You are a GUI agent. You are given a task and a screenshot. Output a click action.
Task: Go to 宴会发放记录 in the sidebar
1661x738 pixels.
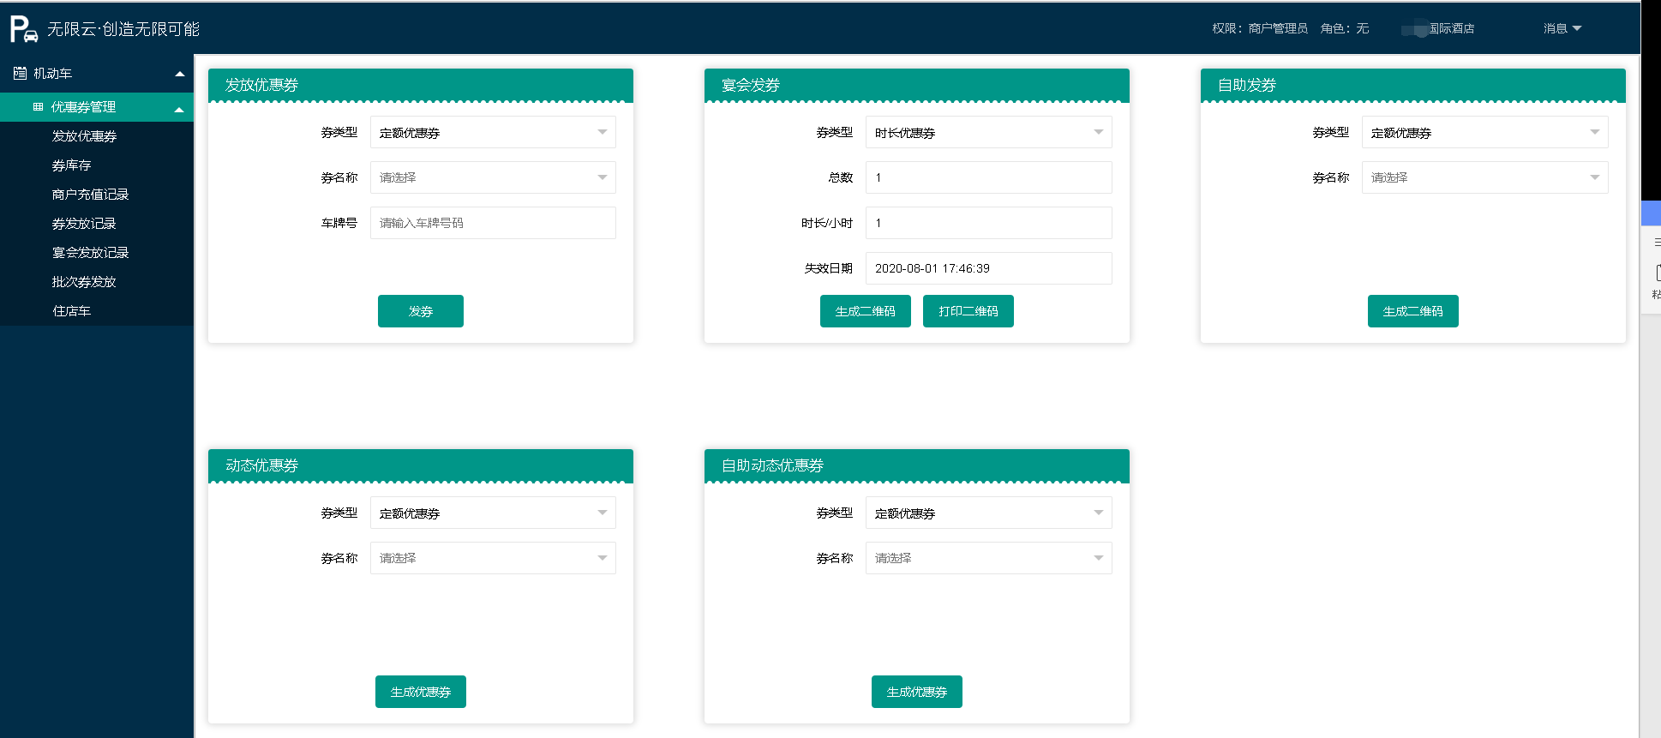pos(90,253)
